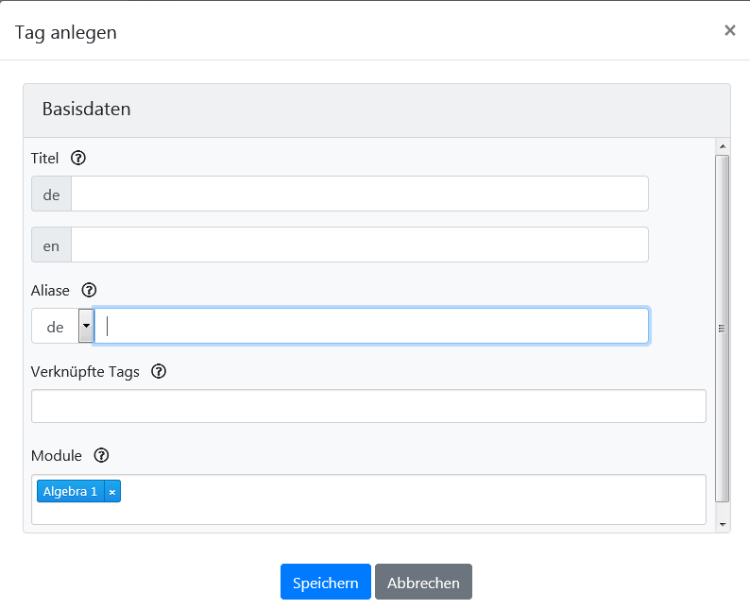This screenshot has width=750, height=609.
Task: Open the Aliase language dropdown
Action: 86,326
